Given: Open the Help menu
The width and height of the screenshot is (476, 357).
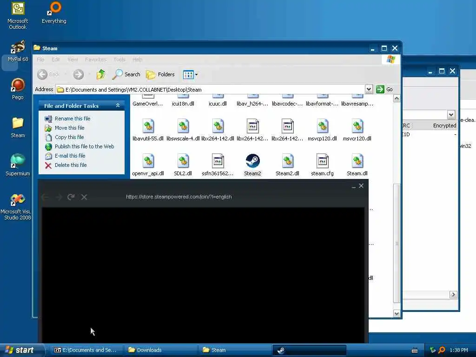Looking at the screenshot, I should [x=137, y=59].
